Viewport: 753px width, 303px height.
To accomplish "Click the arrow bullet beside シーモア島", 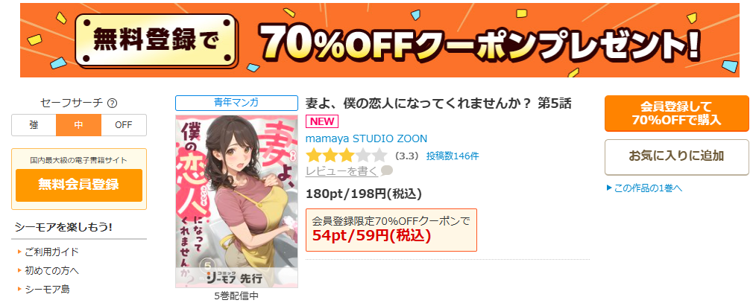I will pos(19,289).
